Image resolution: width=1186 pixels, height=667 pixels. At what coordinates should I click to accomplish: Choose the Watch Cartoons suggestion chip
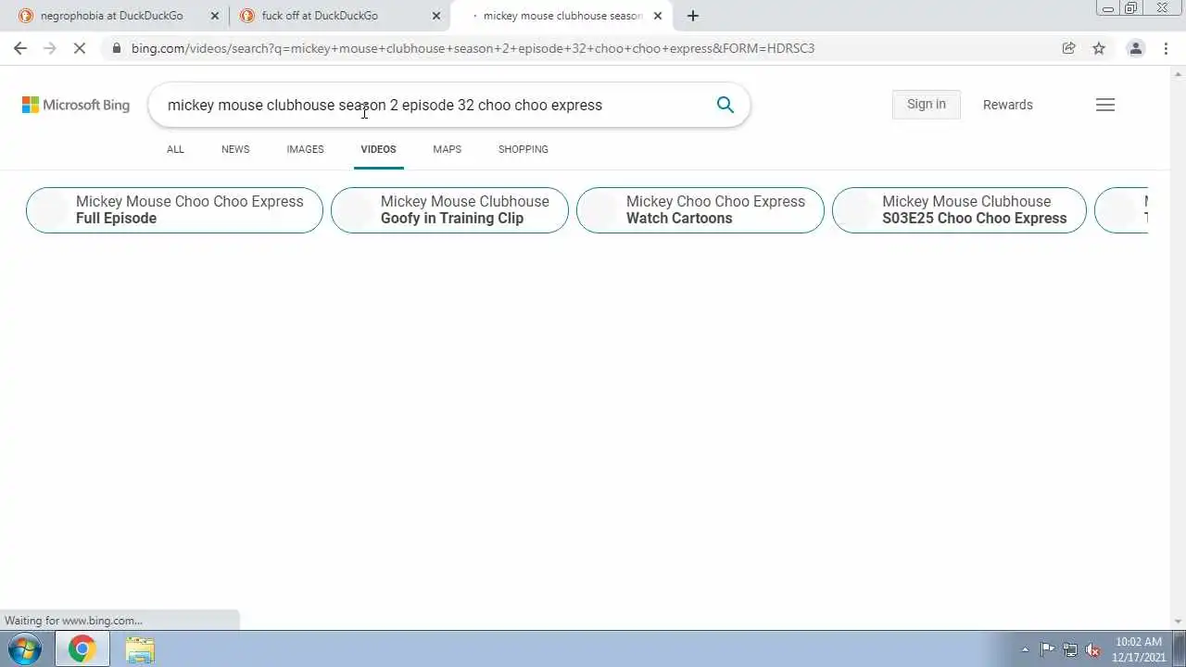click(700, 209)
